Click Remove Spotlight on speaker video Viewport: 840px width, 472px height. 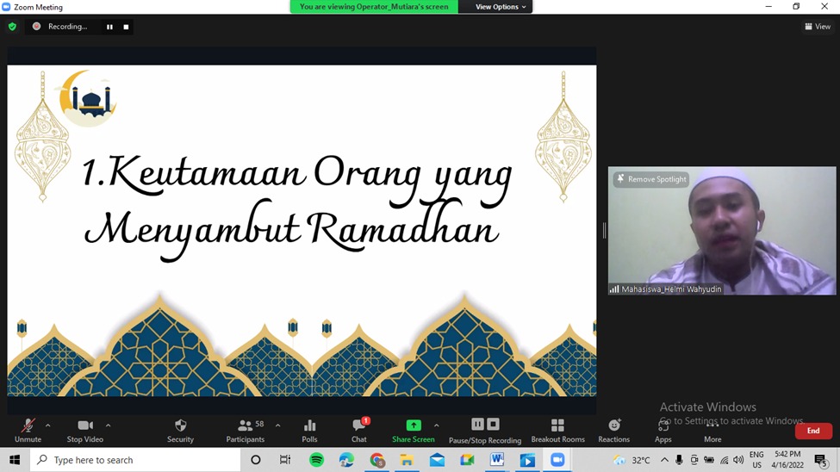pos(651,179)
